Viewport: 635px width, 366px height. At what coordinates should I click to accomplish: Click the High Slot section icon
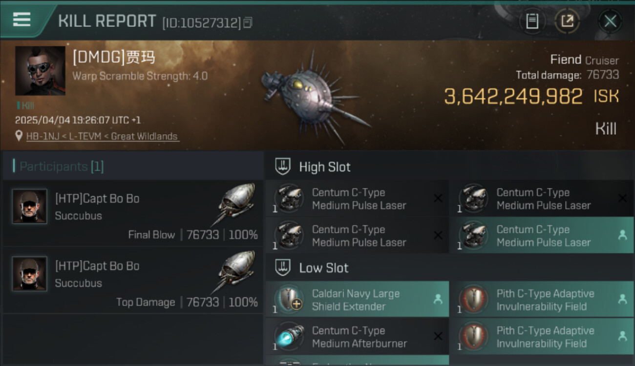click(283, 166)
